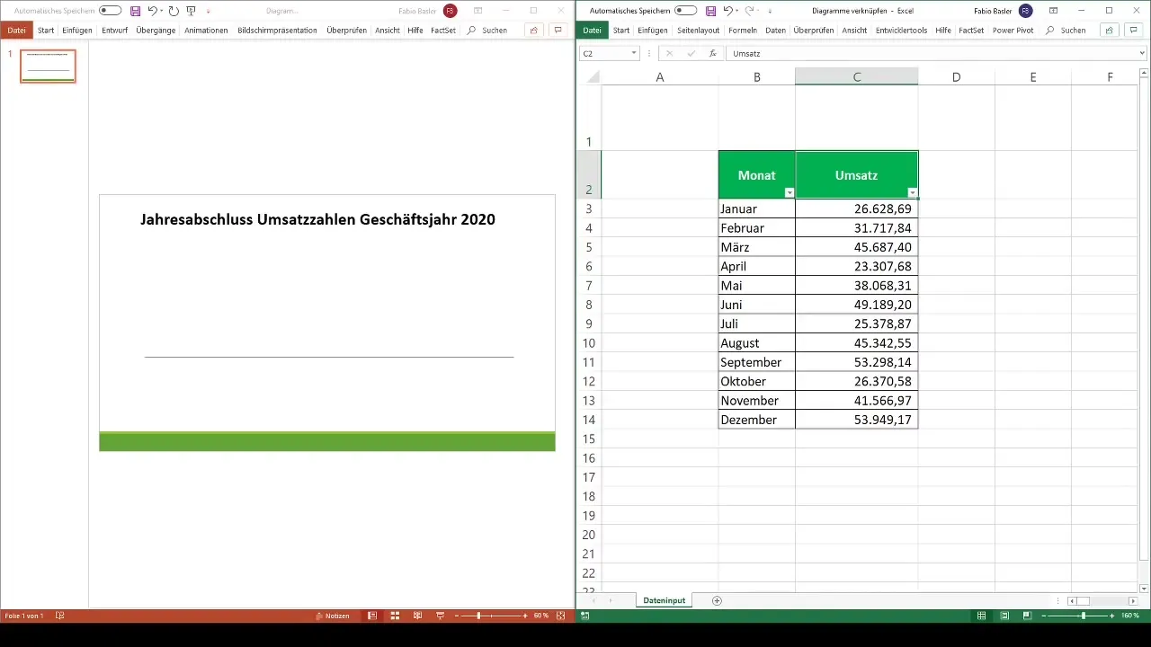This screenshot has width=1151, height=647.
Task: Open undo history dropdown in PowerPoint
Action: tap(162, 11)
